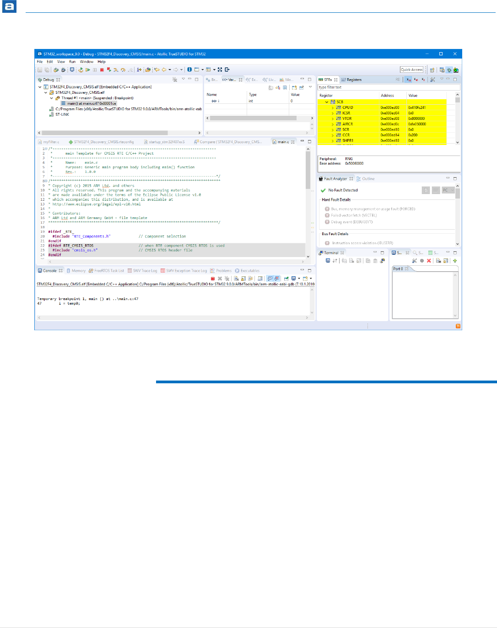497x628 pixels.
Task: Collapse the STM32F4_Discovery_CMSIS.elf application node
Action: [x=40, y=87]
